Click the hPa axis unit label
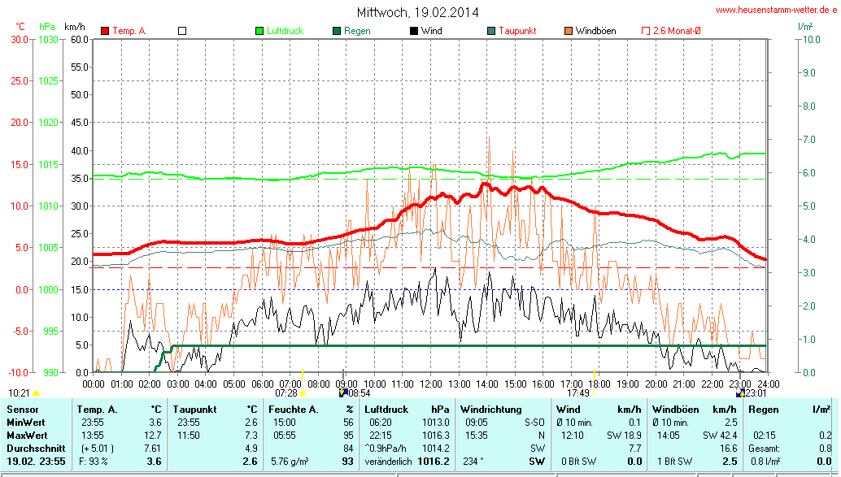The width and height of the screenshot is (841, 477). (x=47, y=27)
